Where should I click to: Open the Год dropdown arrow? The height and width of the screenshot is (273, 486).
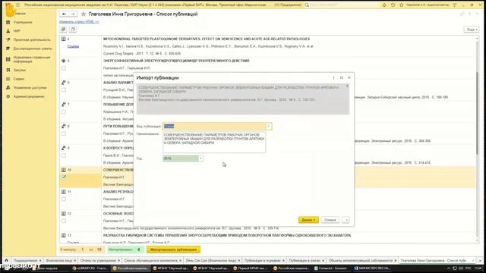(200, 158)
